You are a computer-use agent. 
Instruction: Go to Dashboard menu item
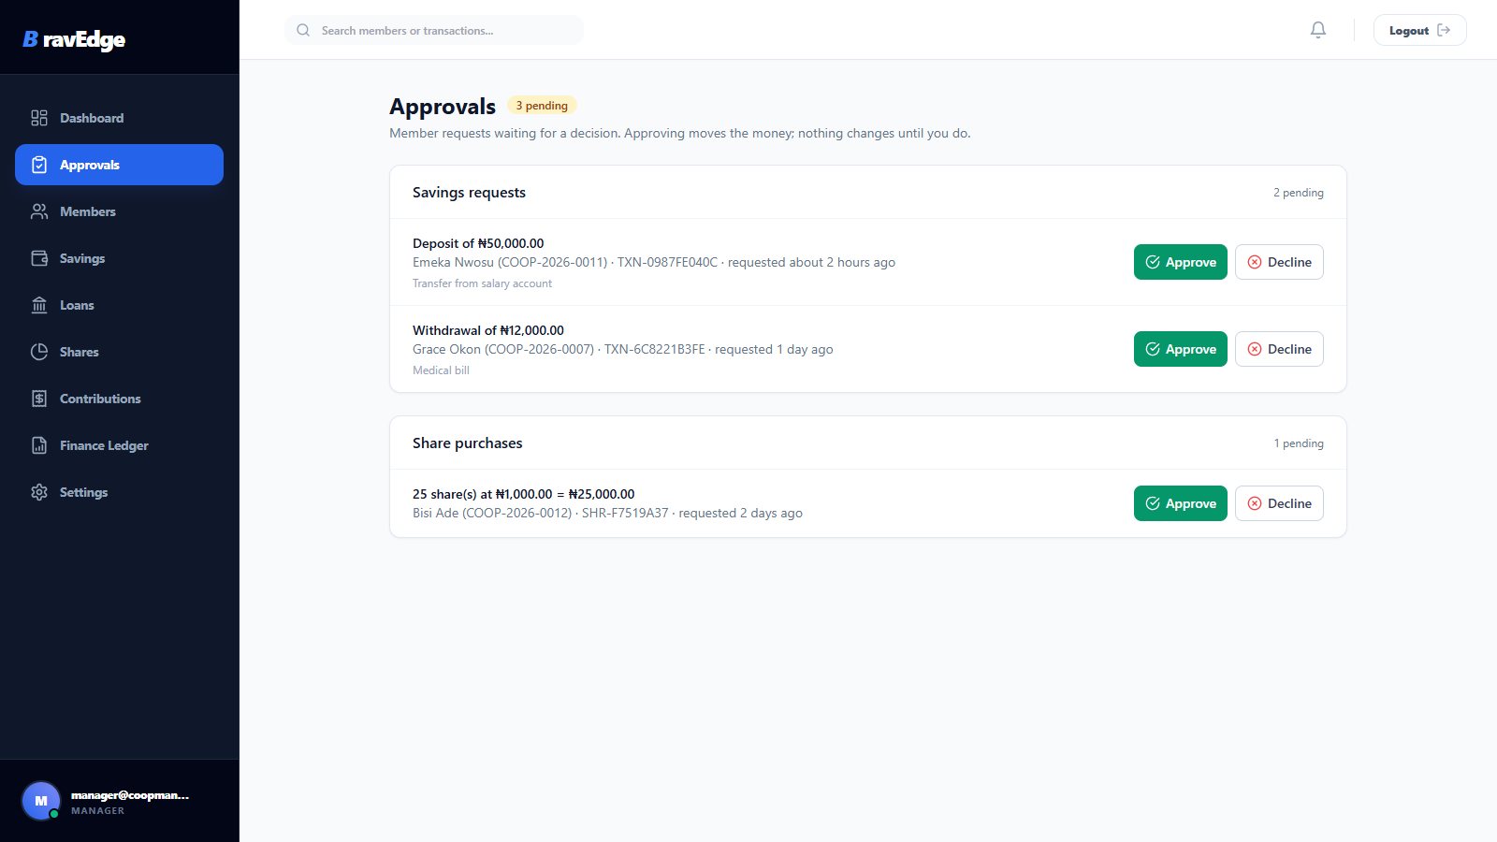click(x=119, y=118)
